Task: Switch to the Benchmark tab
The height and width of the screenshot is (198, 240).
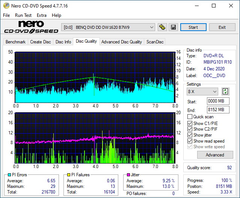Action: (15, 42)
